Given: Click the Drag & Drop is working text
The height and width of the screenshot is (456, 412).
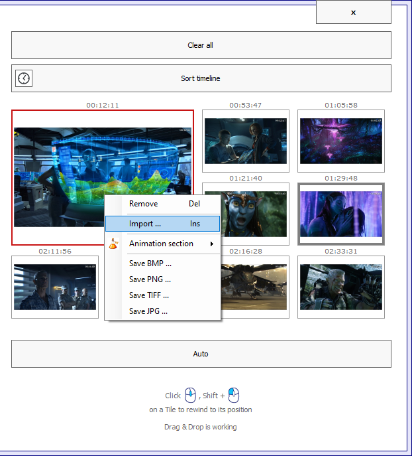Looking at the screenshot, I should [201, 427].
